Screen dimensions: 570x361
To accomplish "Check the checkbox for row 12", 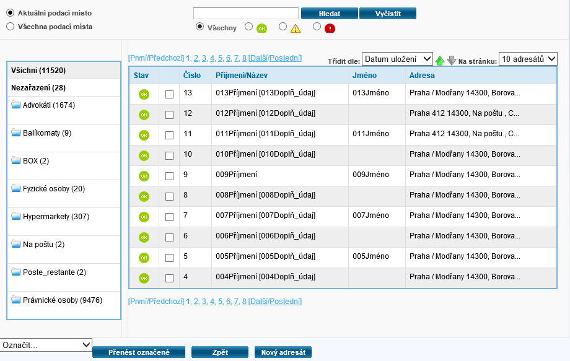I will click(170, 115).
